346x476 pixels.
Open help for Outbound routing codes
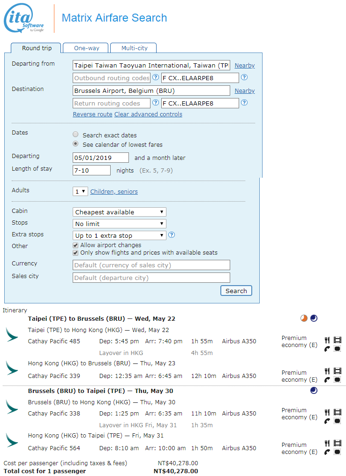(155, 77)
